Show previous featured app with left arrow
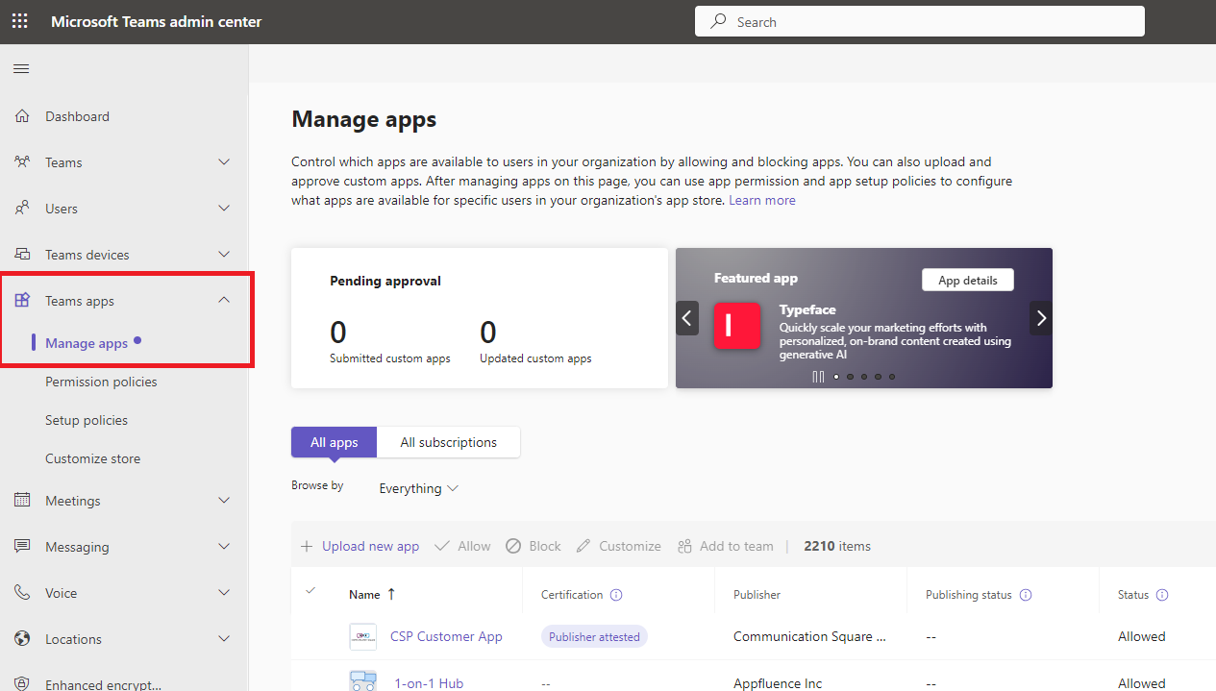 click(687, 318)
